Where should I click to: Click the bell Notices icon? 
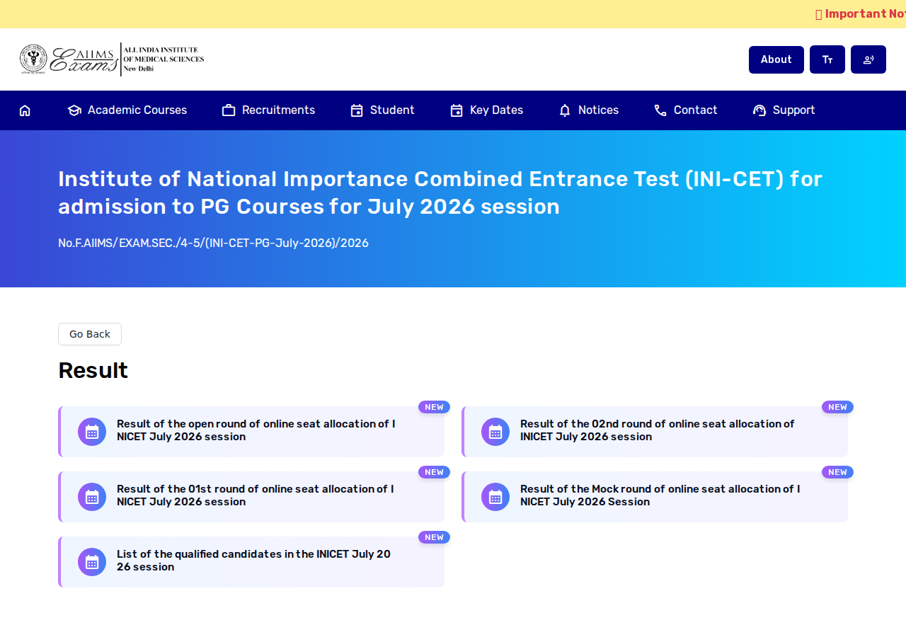point(565,110)
